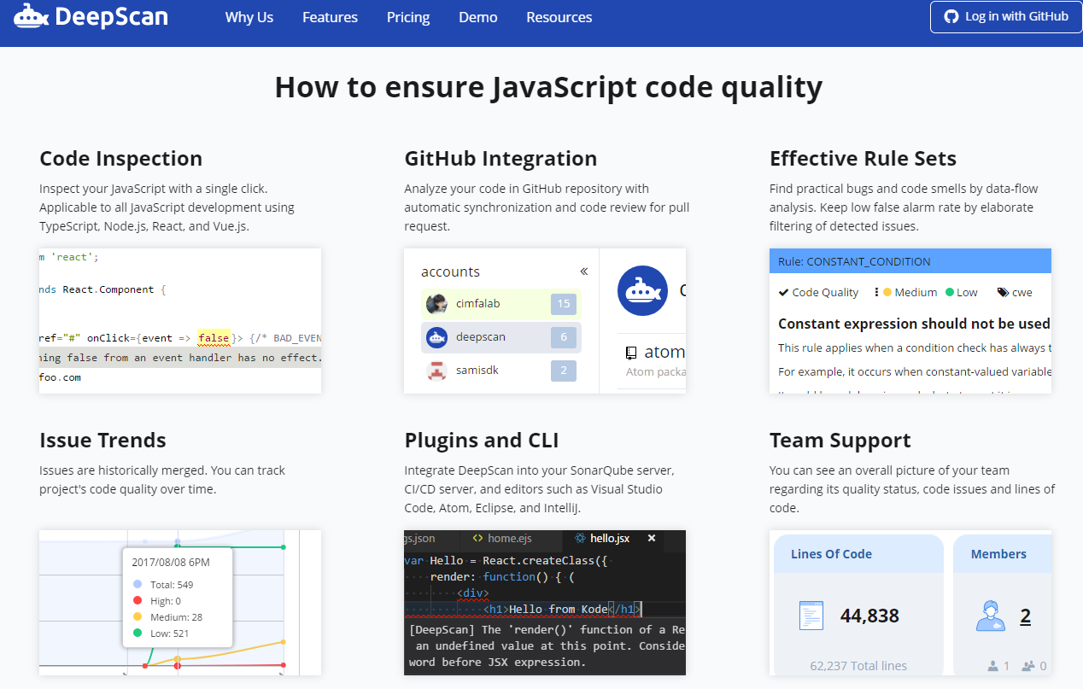Viewport: 1083px width, 689px height.
Task: Click the large blue submarine avatar
Action: point(642,290)
